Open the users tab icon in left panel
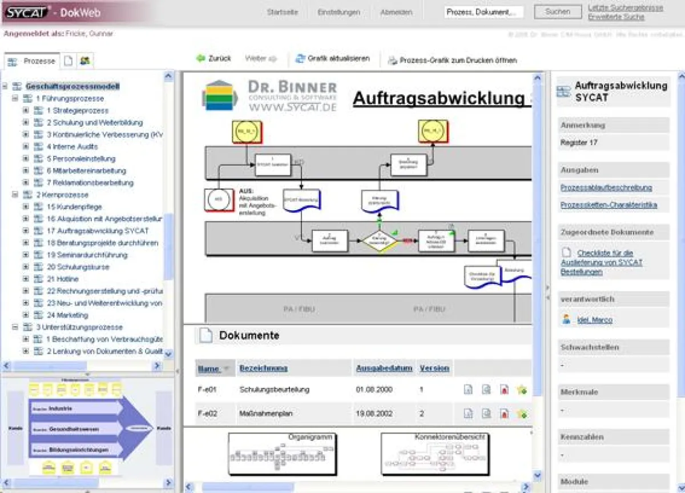The height and width of the screenshot is (493, 685). (x=84, y=61)
